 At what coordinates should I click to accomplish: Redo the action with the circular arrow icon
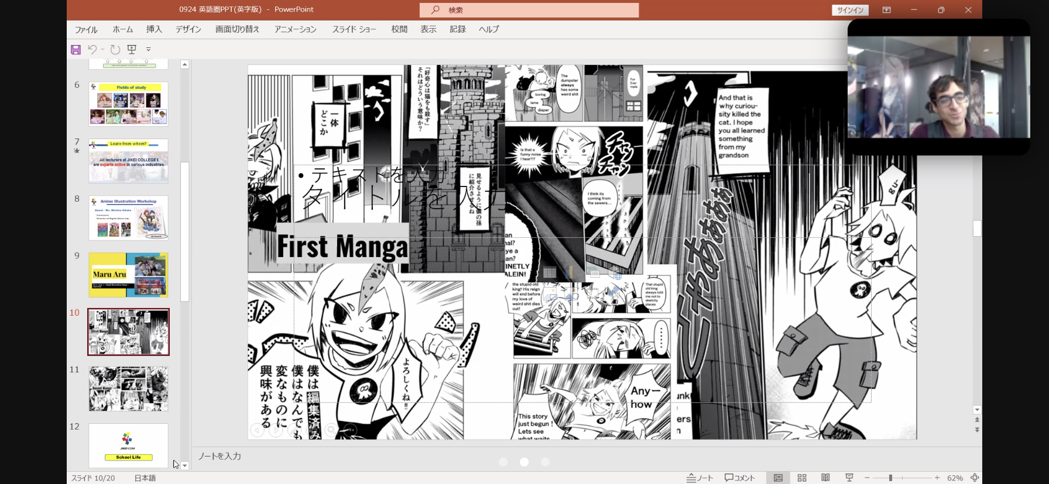pos(115,50)
